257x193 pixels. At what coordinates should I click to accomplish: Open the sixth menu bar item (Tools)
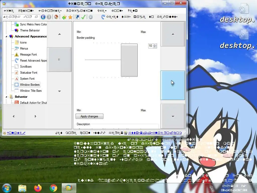117,11
